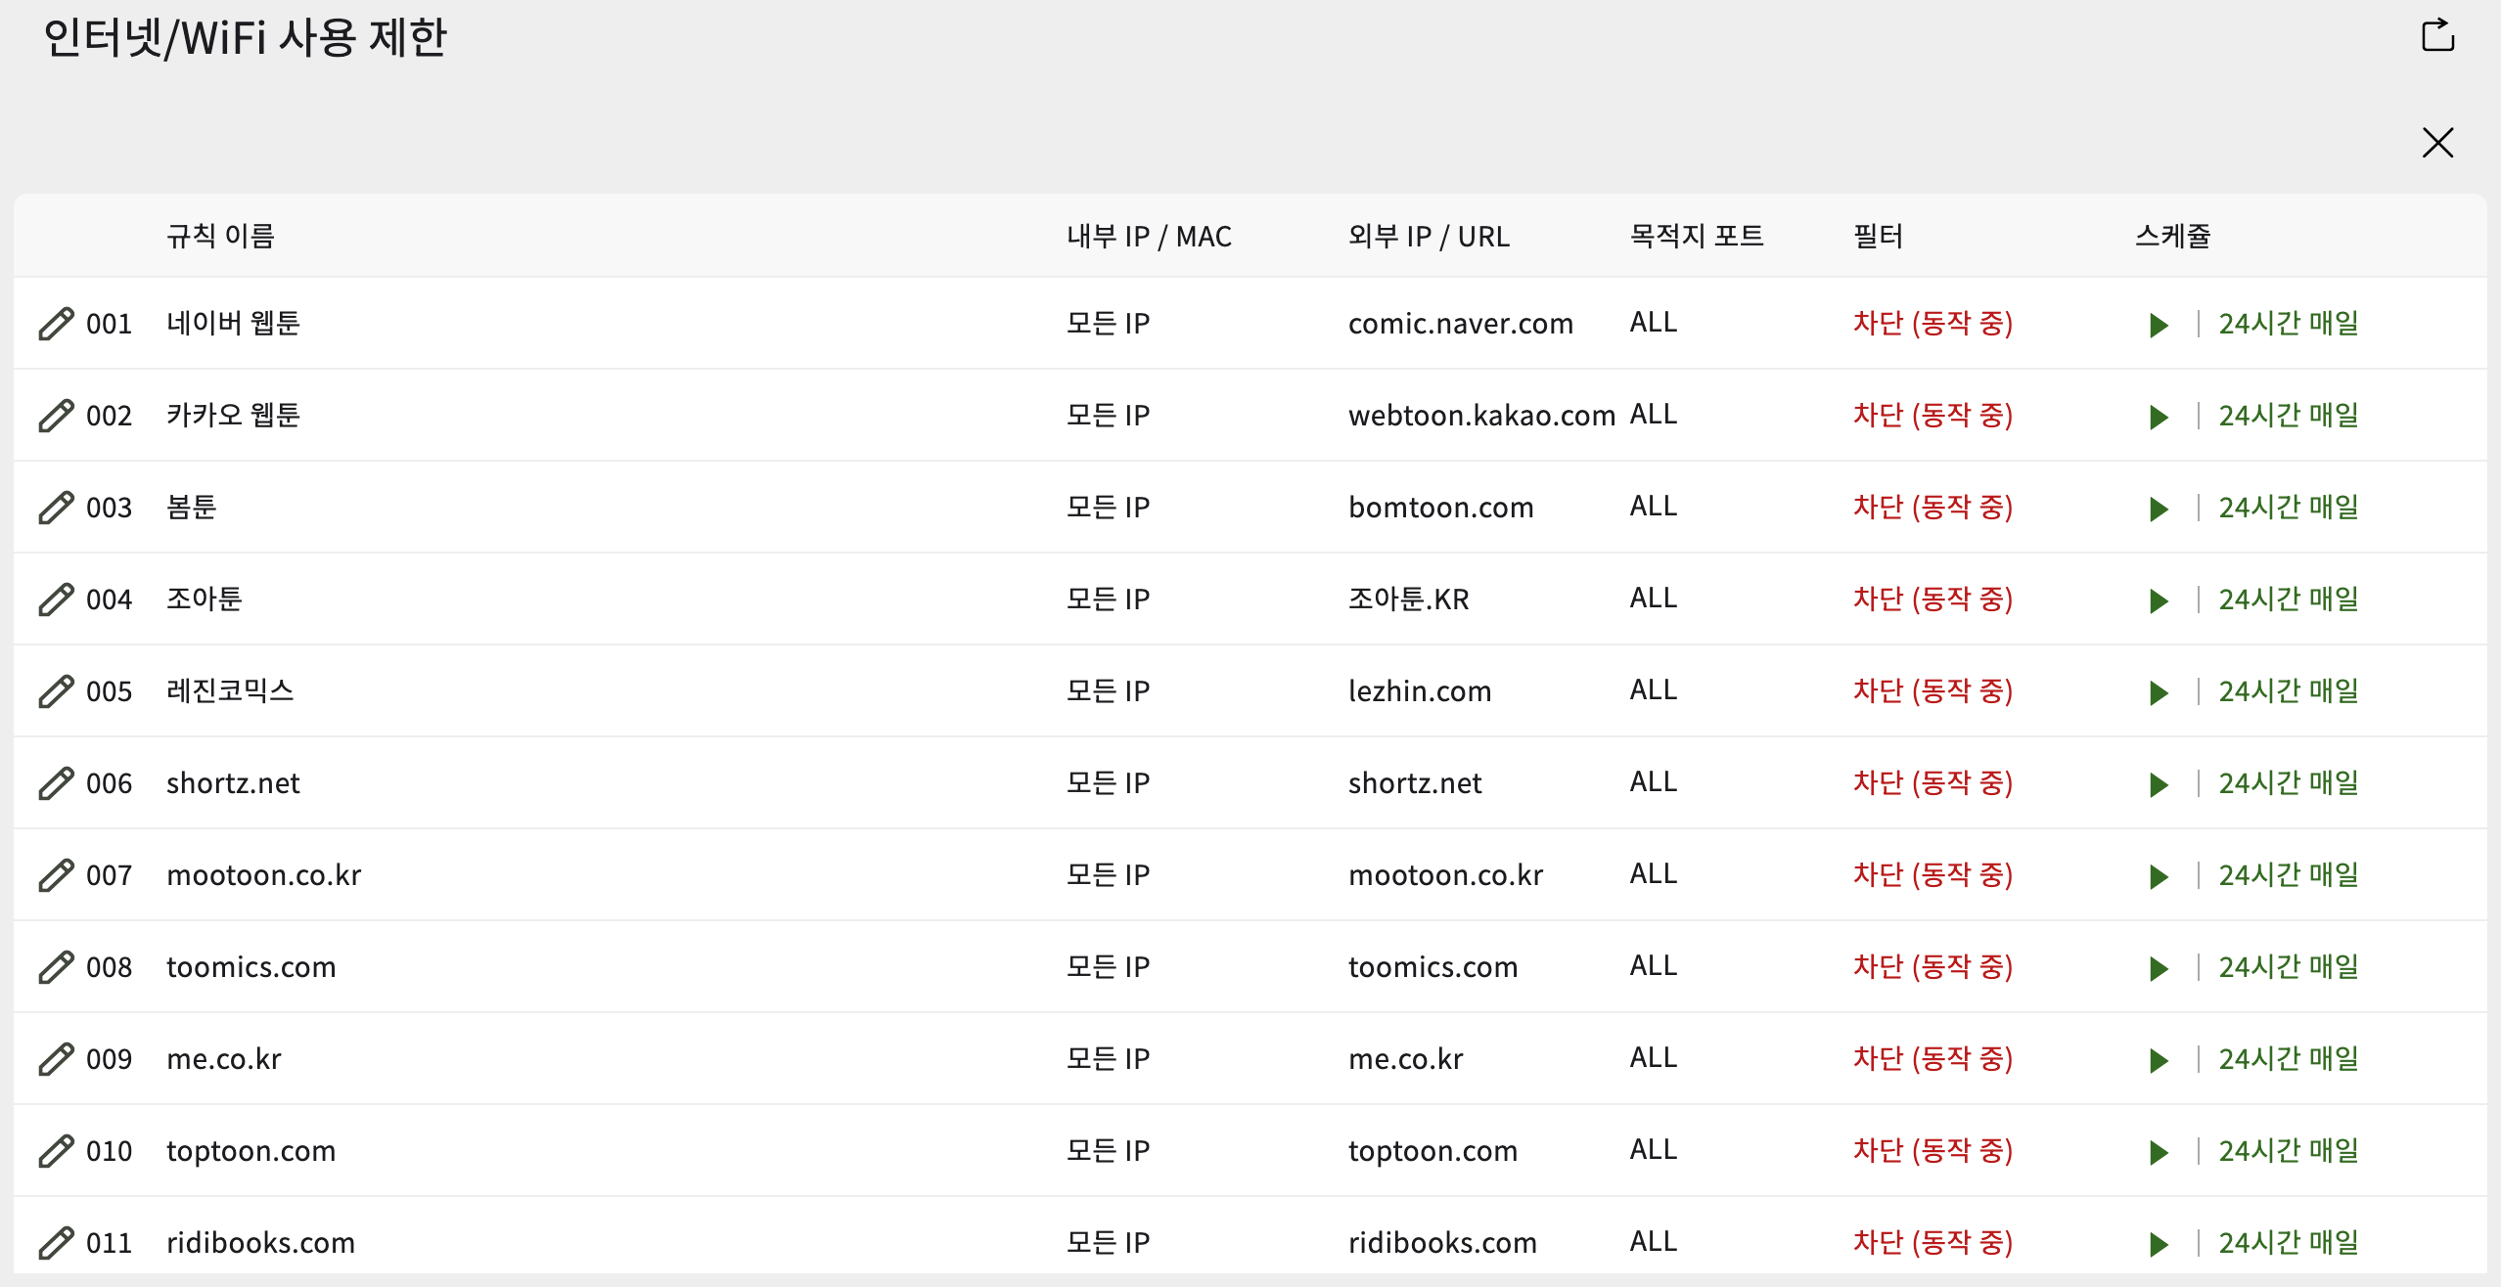Select rule name 네이버 웹툰

pyautogui.click(x=233, y=323)
